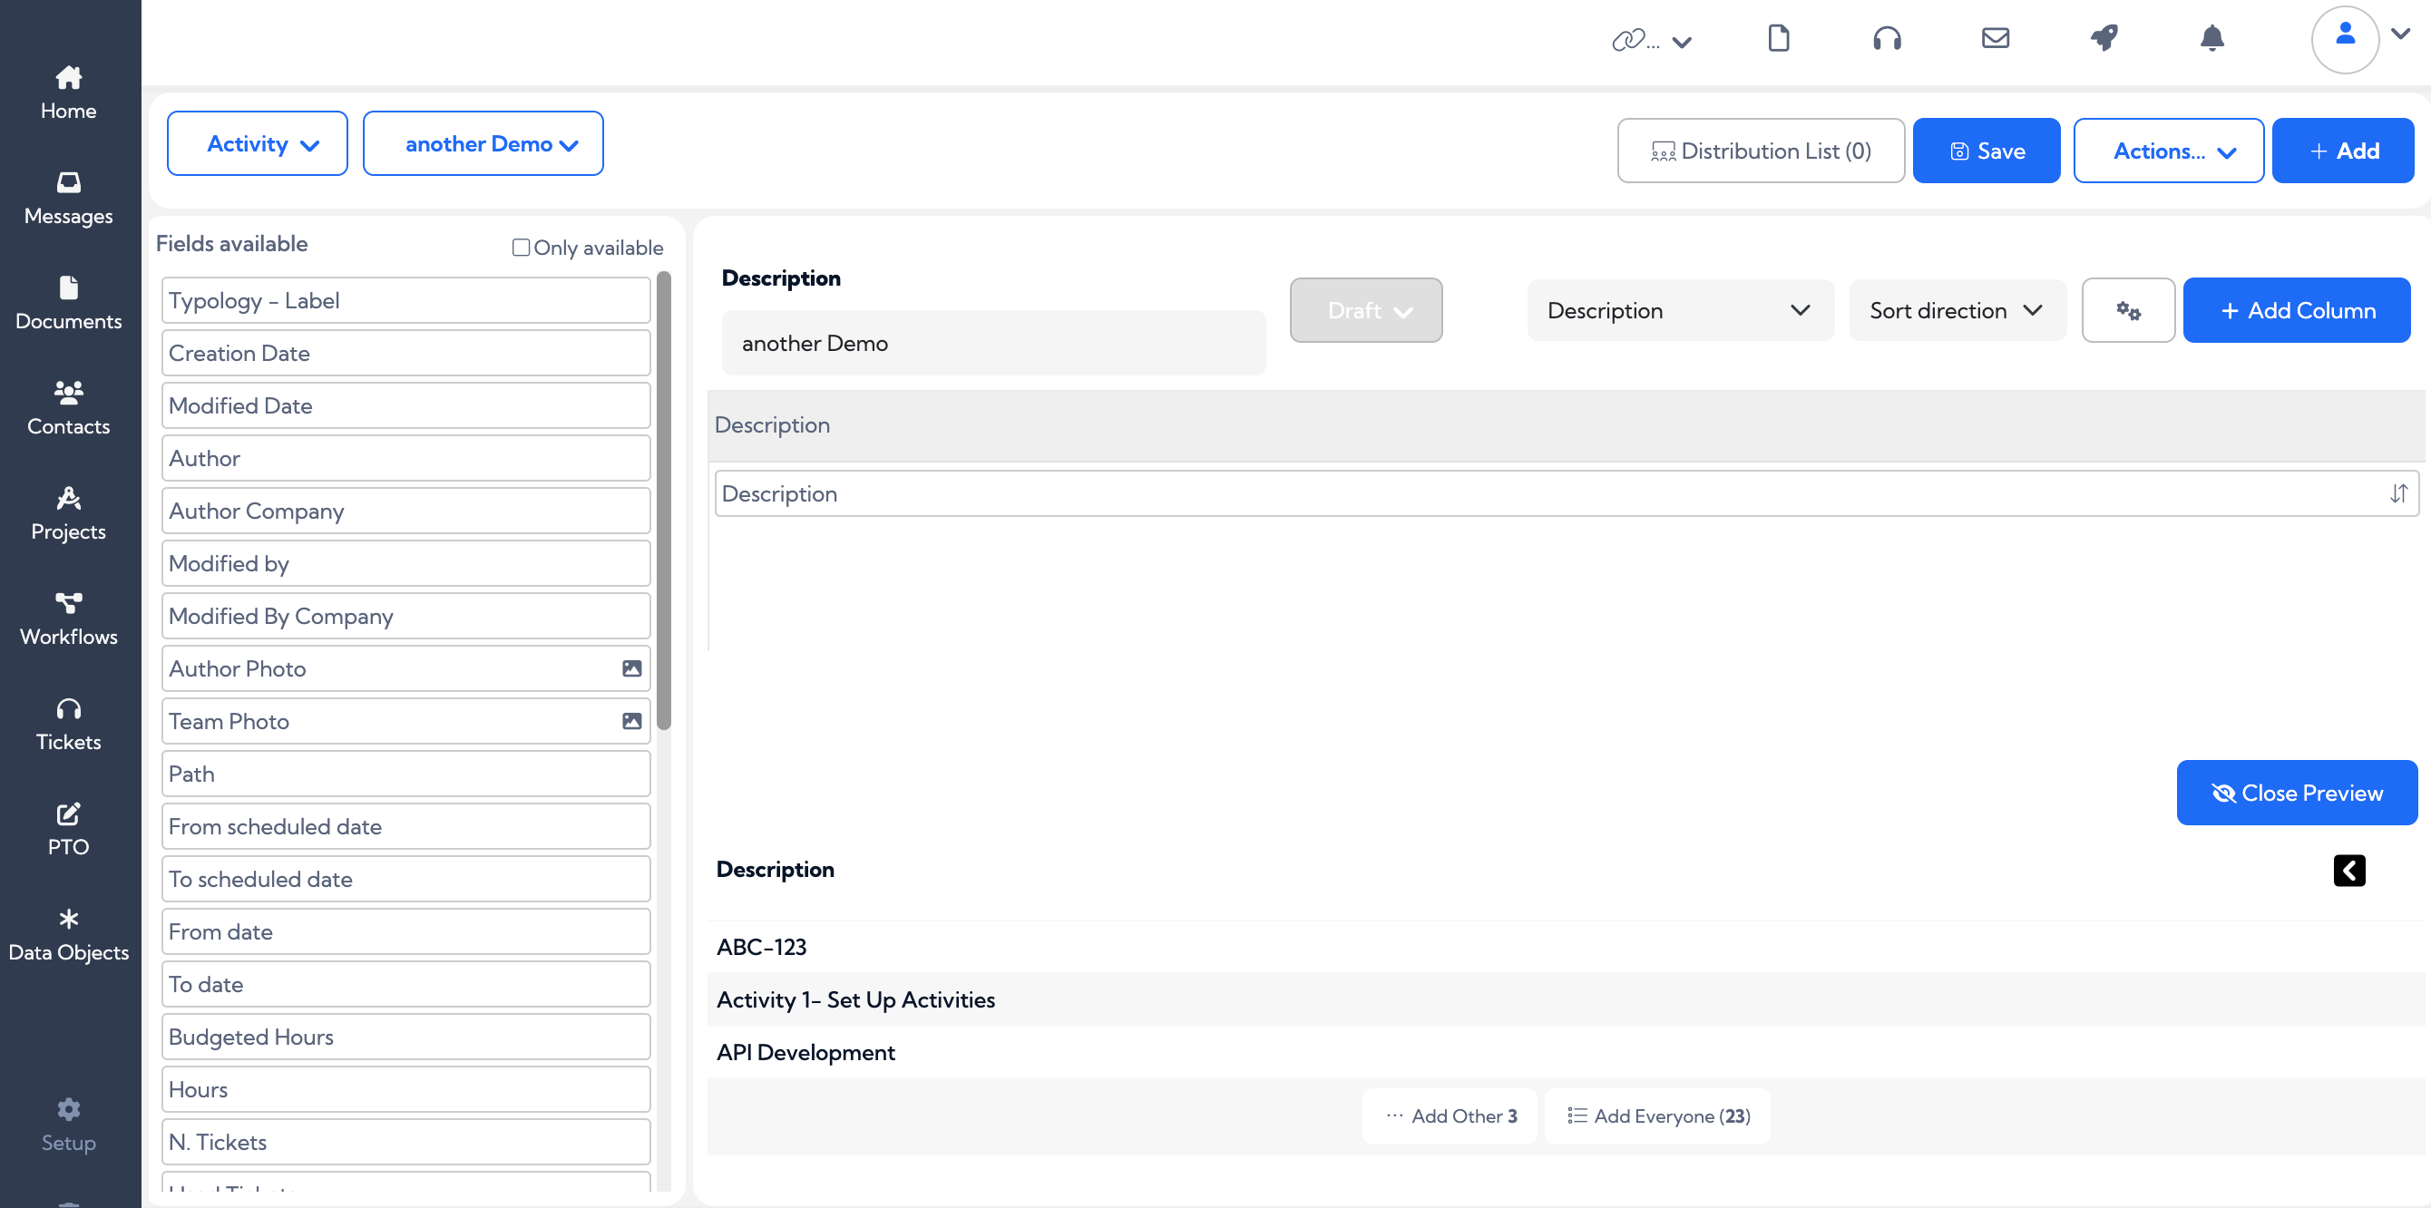This screenshot has height=1208, width=2431.
Task: Check the Only available checkbox
Action: [520, 247]
